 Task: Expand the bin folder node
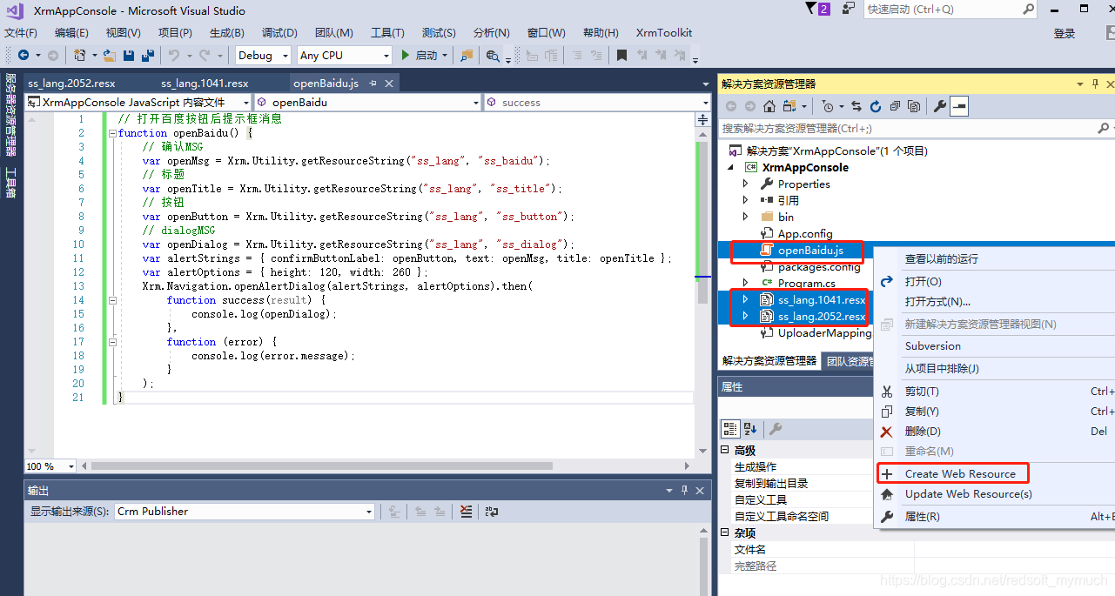click(x=745, y=217)
